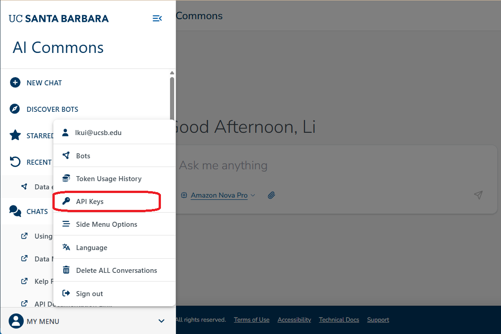The width and height of the screenshot is (501, 334).
Task: Click the My Menu avatar icon
Action: tap(16, 321)
